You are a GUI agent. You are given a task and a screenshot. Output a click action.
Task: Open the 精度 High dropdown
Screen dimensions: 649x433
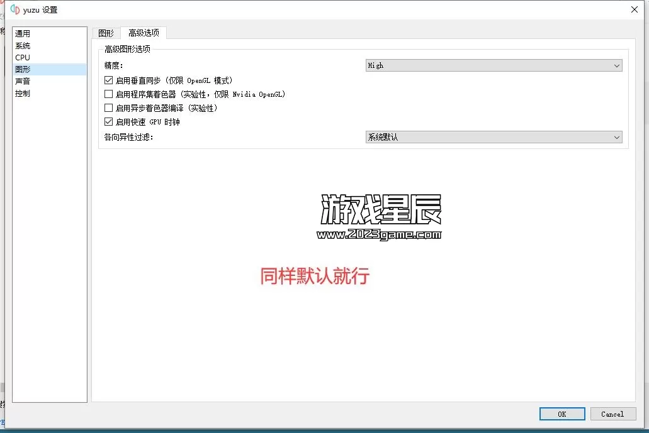(494, 65)
